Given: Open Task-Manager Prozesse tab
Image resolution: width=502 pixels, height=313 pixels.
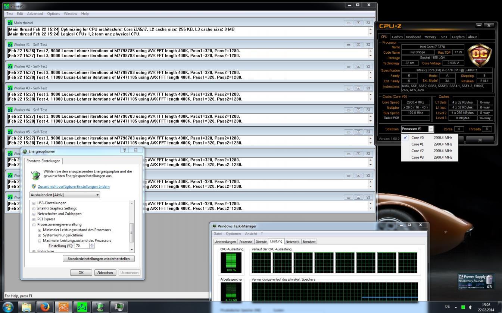Looking at the screenshot, I should pos(246,242).
